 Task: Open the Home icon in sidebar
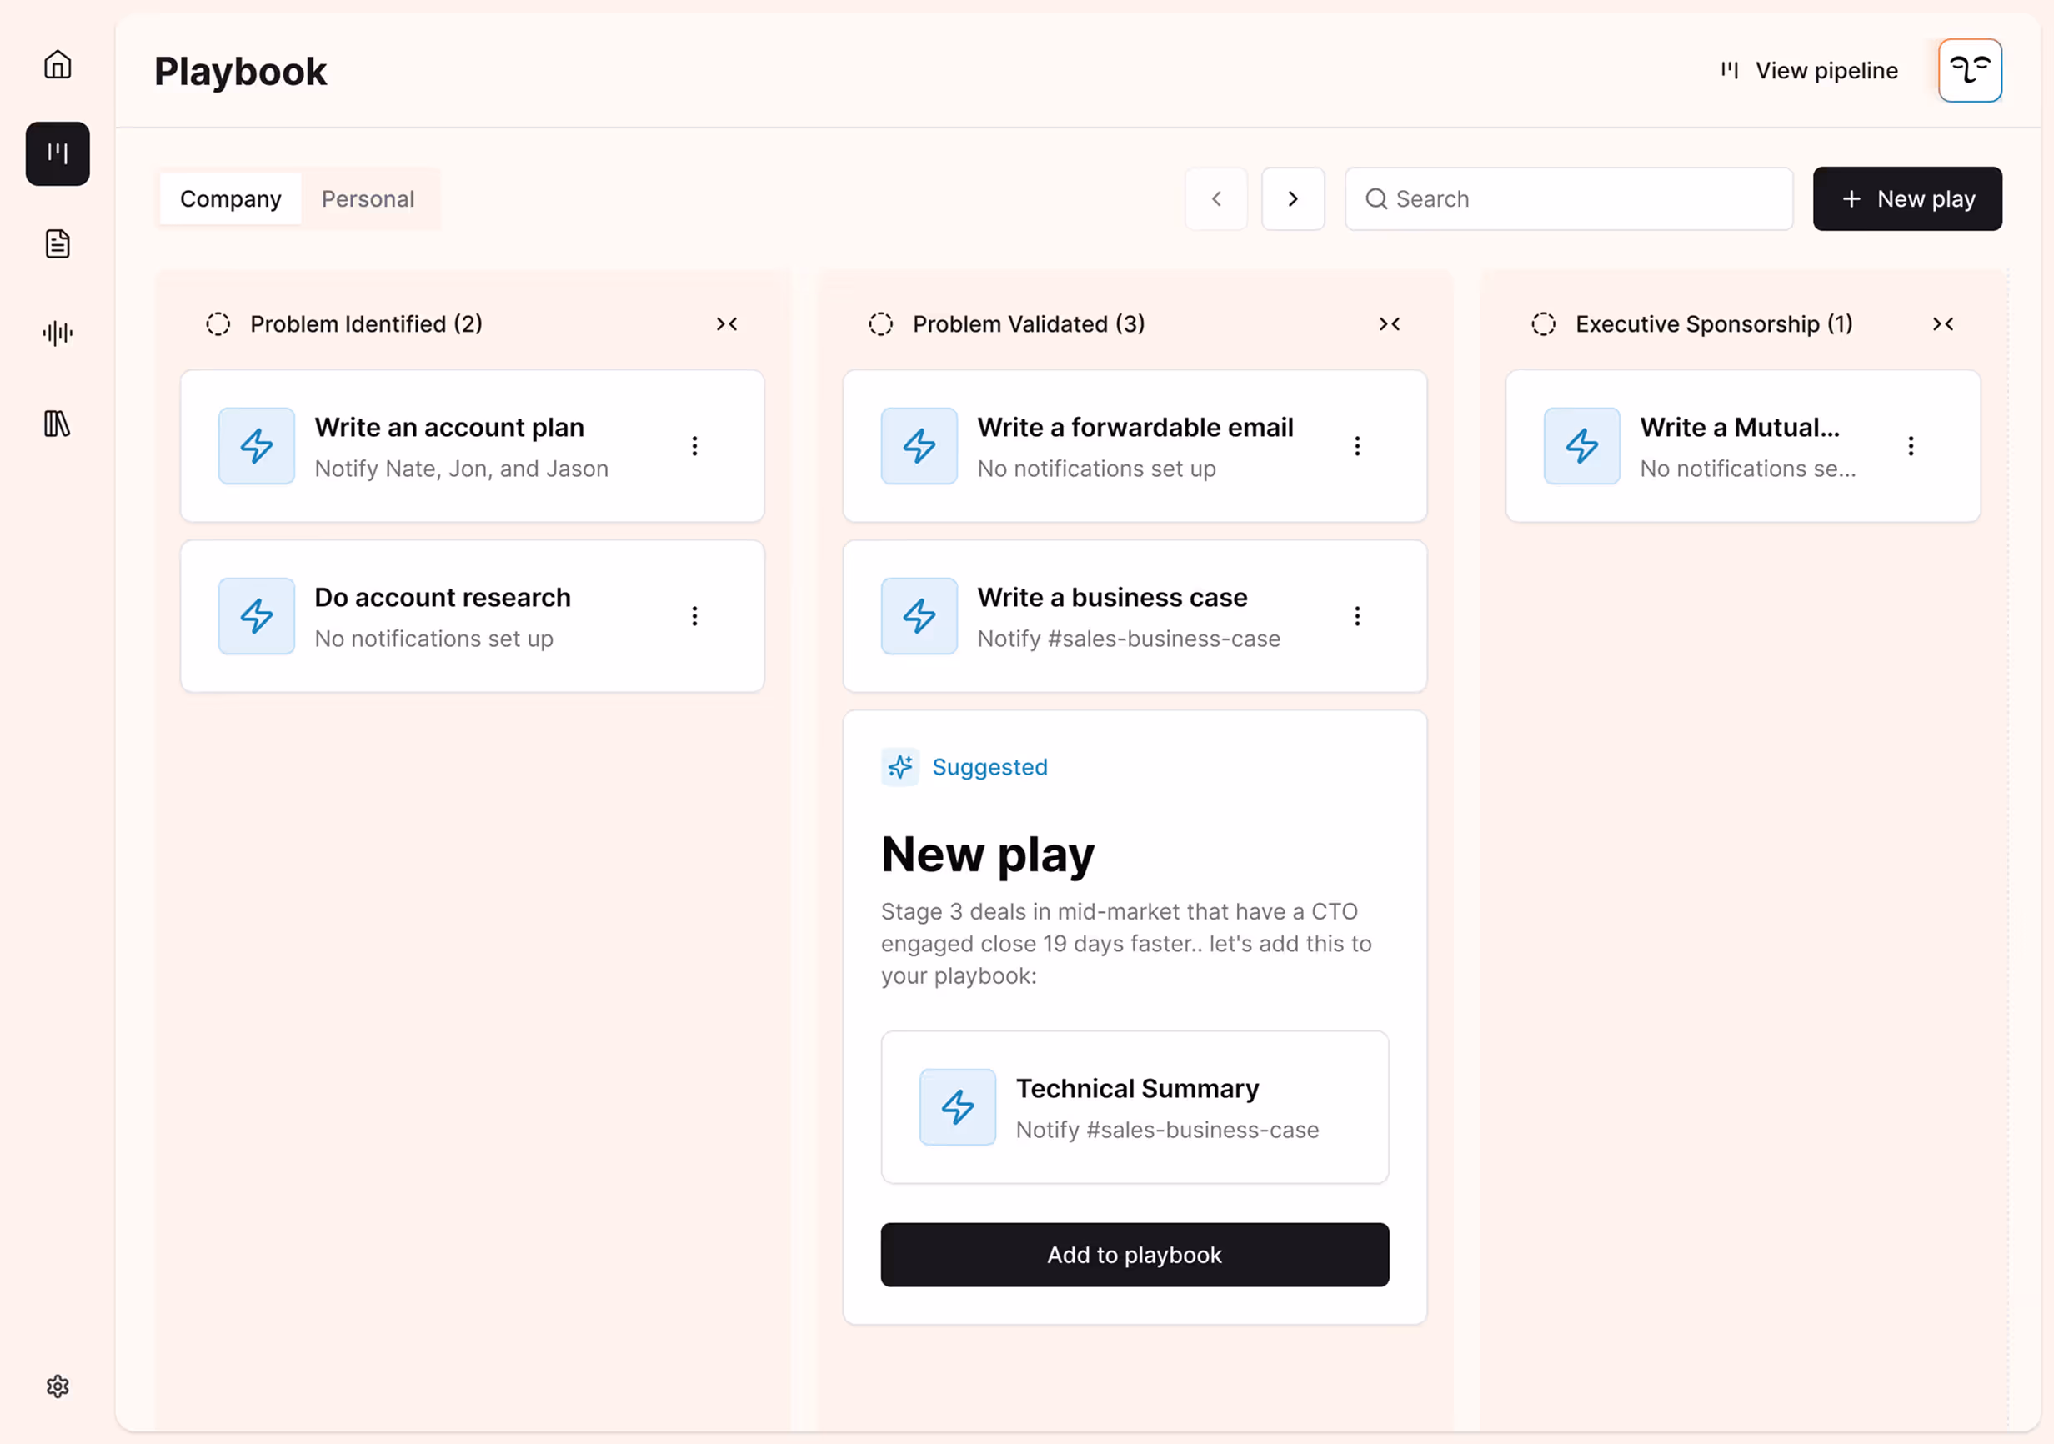[58, 64]
